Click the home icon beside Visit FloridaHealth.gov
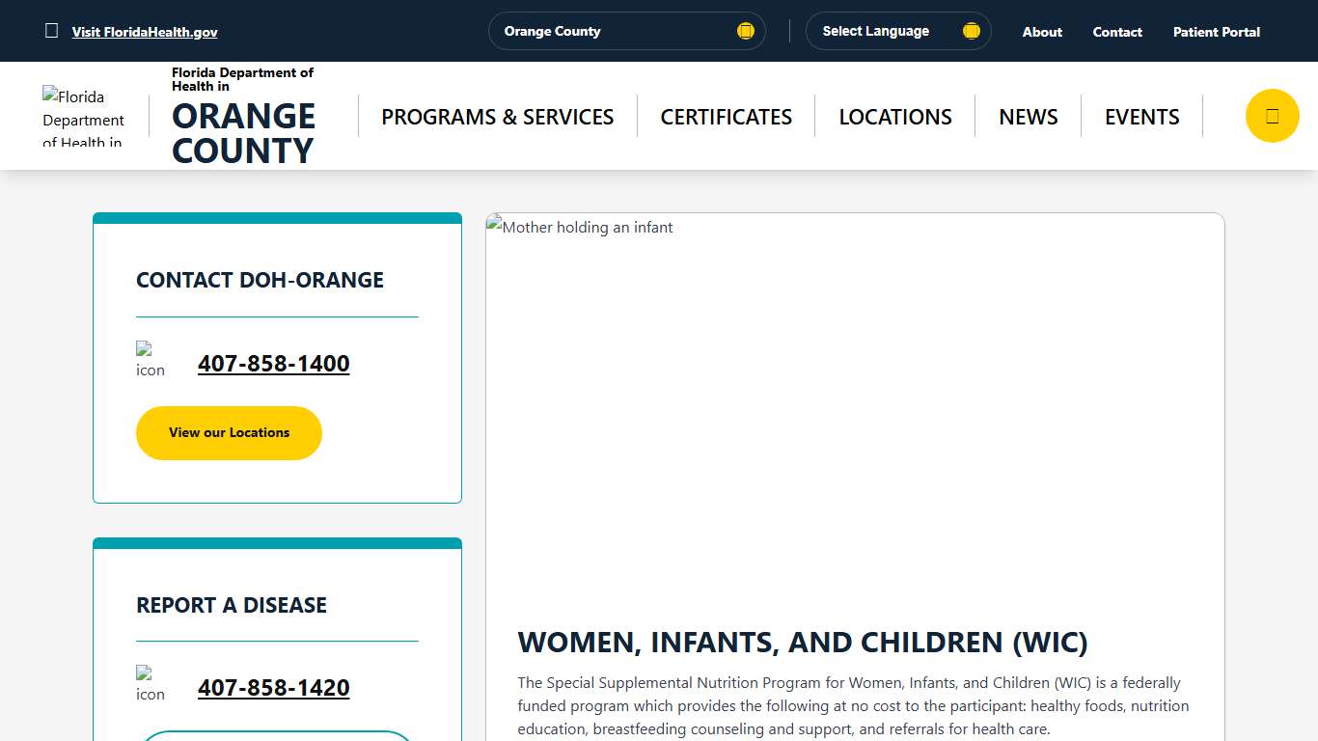This screenshot has height=741, width=1318. click(x=51, y=30)
